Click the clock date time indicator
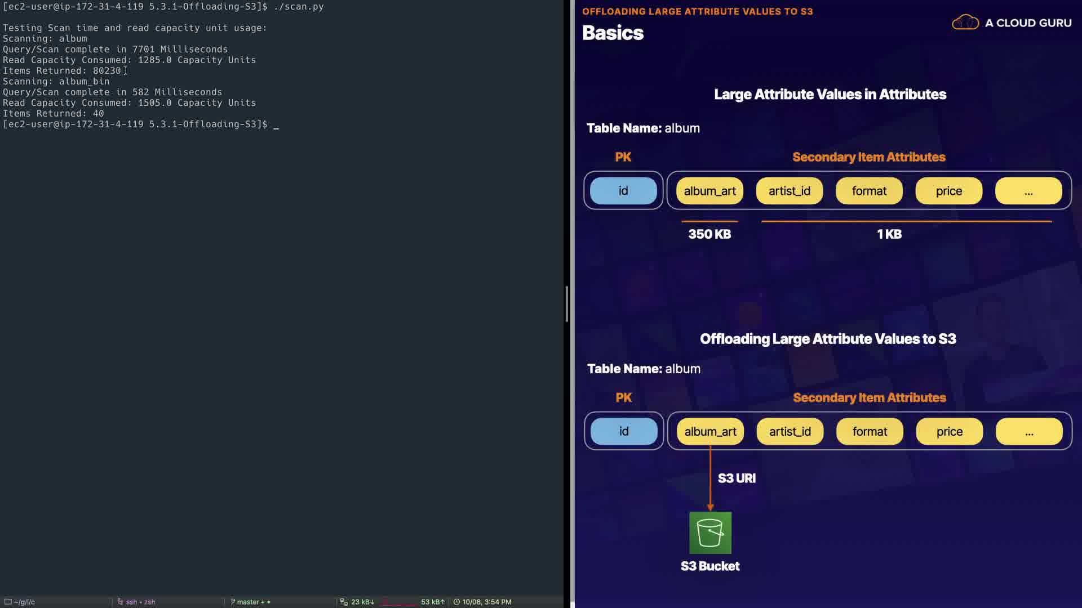 click(x=482, y=602)
